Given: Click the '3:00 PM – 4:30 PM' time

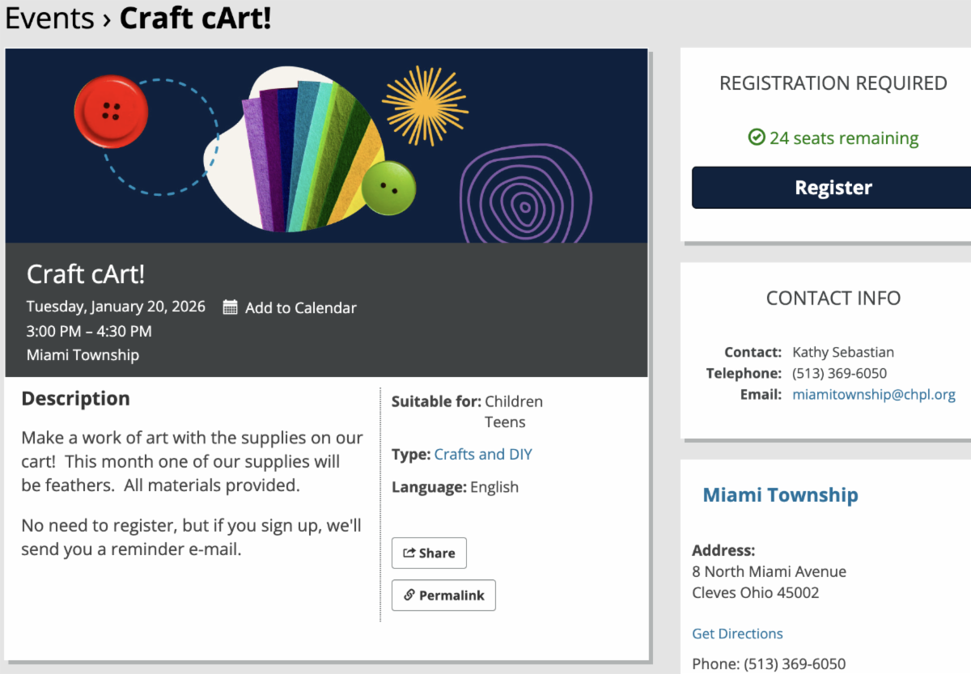Looking at the screenshot, I should [89, 331].
